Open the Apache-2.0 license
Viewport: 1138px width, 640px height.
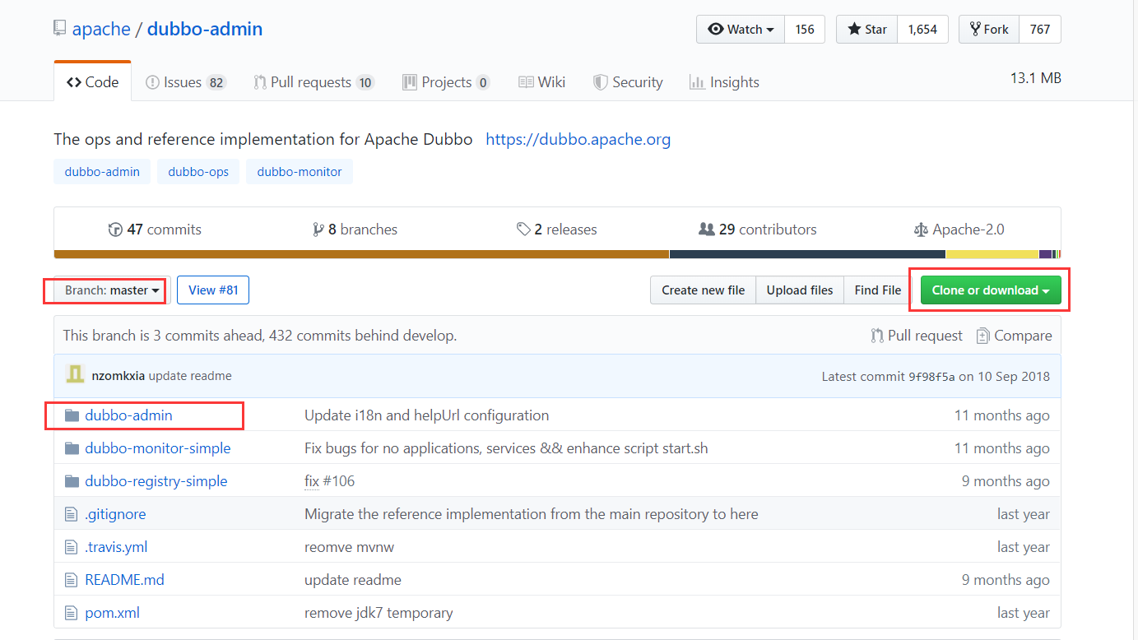[x=959, y=230]
